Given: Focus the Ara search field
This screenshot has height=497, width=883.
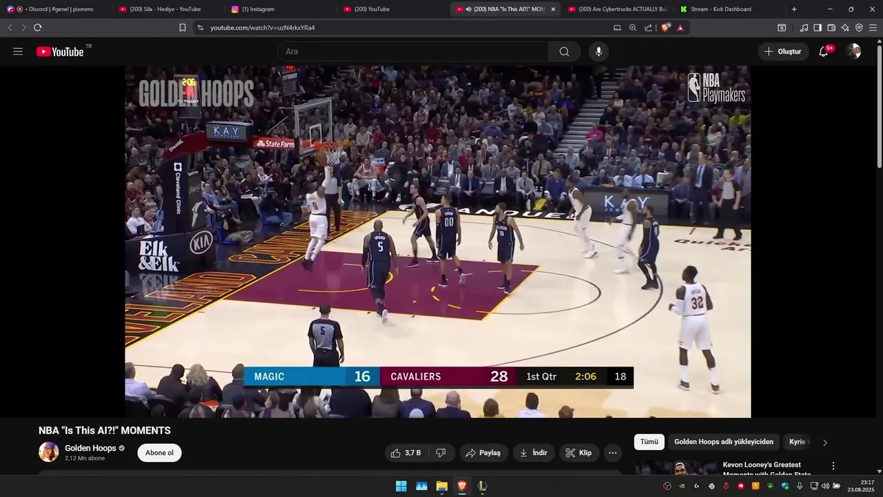Looking at the screenshot, I should pos(413,52).
